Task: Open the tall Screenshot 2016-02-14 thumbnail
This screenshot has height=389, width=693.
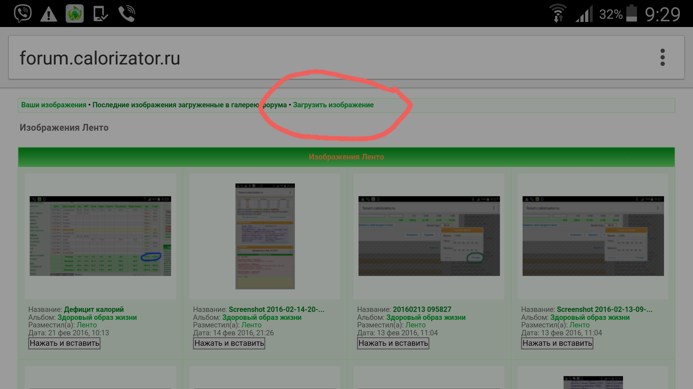Action: [x=265, y=236]
